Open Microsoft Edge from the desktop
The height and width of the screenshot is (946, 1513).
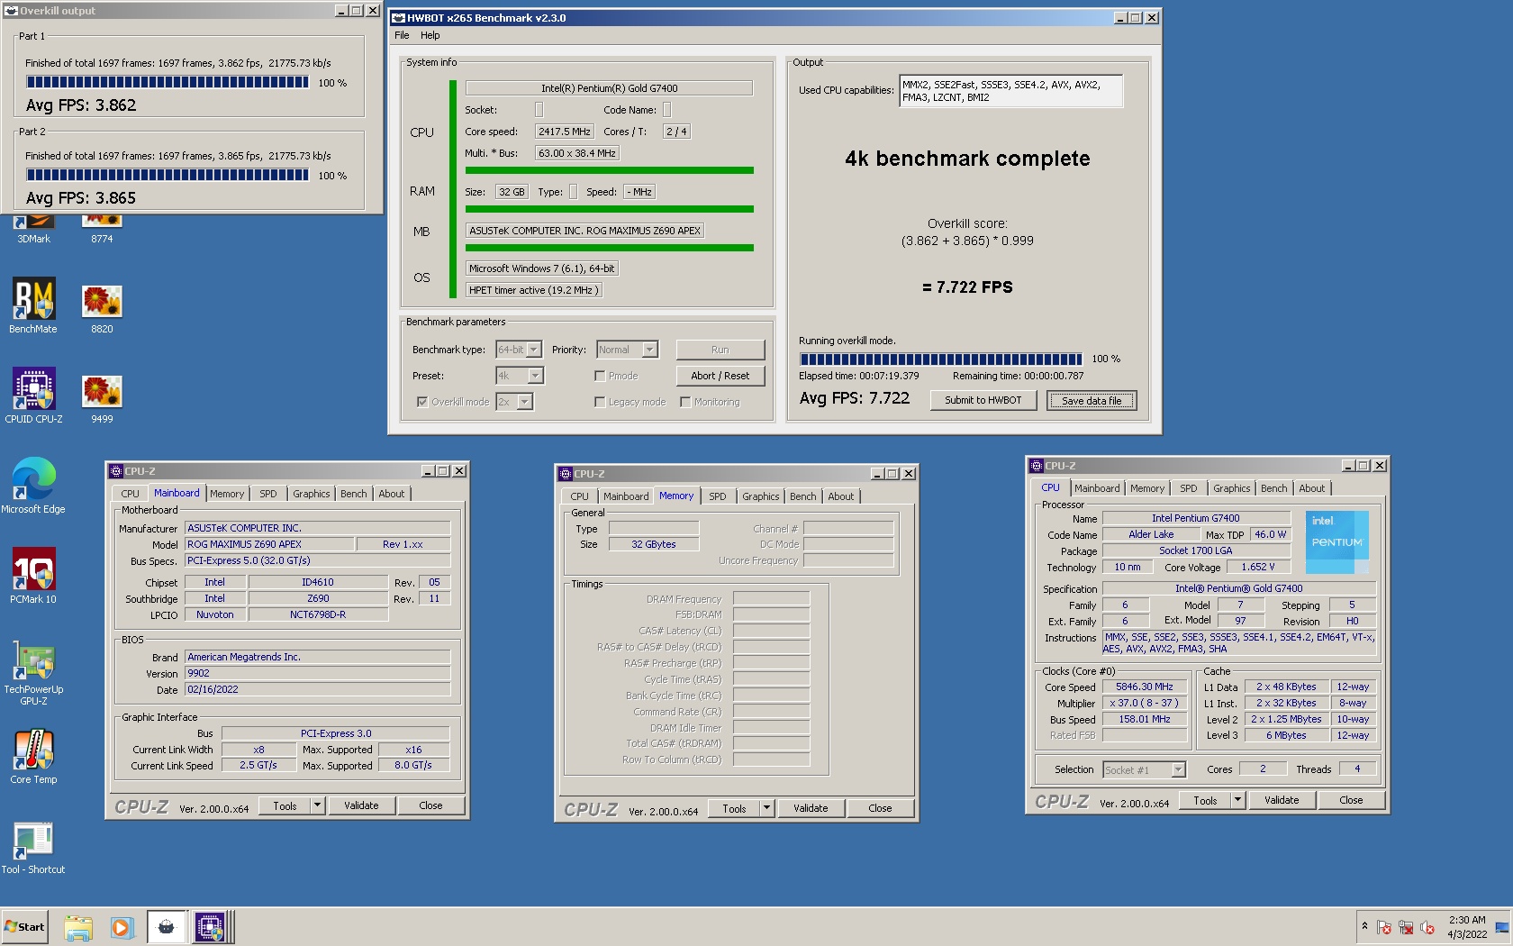pos(33,486)
